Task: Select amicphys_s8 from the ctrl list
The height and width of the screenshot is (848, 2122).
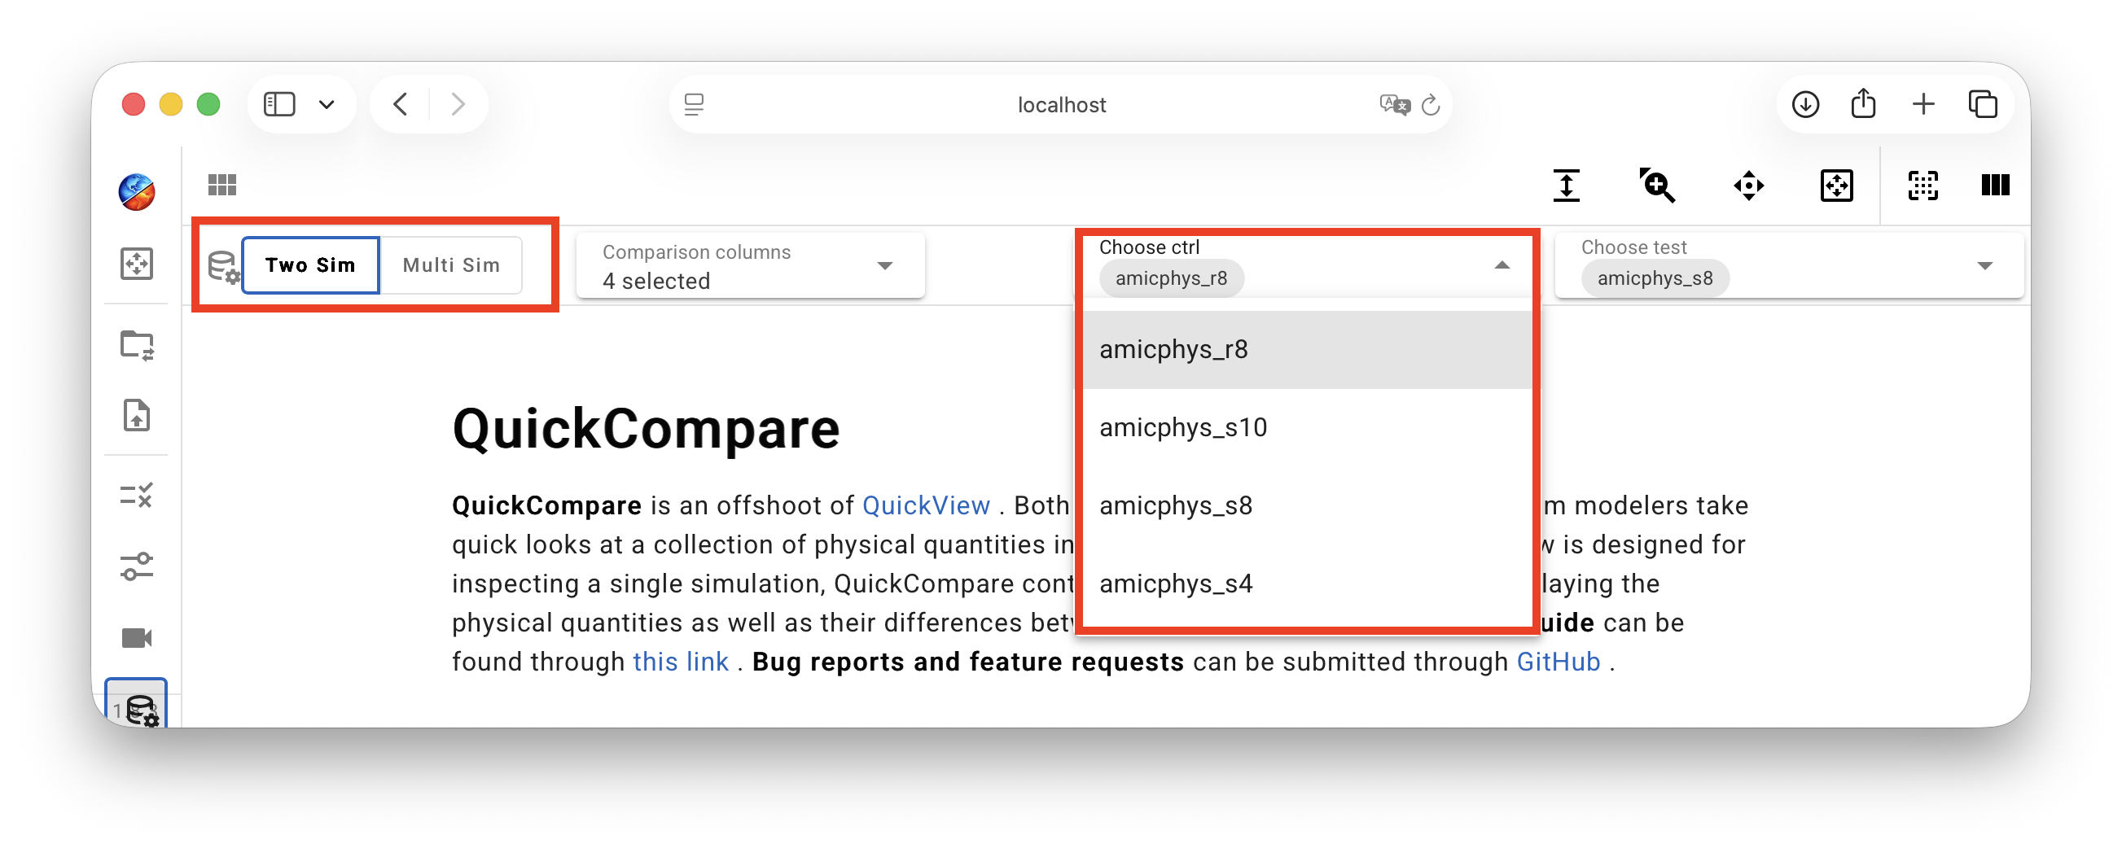Action: point(1307,506)
